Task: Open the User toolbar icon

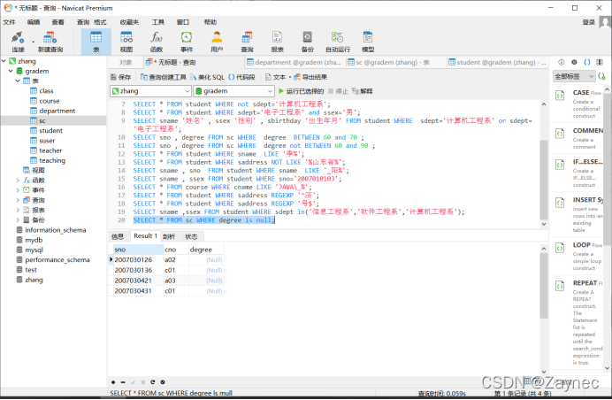Action: coord(217,42)
